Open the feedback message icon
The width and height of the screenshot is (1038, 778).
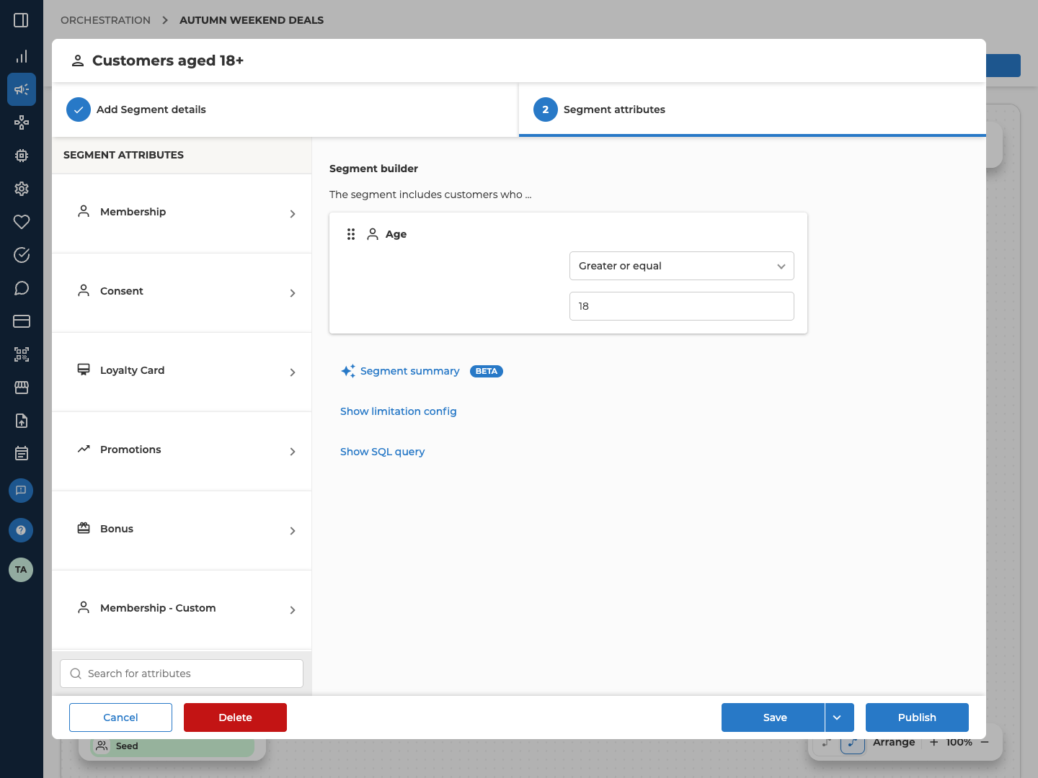pyautogui.click(x=21, y=491)
